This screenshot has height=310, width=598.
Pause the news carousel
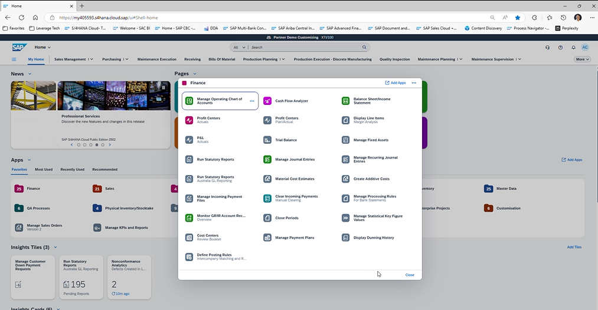pyautogui.click(x=164, y=88)
